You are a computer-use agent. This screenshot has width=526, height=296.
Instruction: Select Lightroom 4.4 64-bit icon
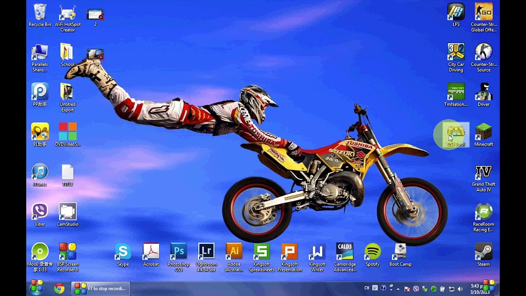point(206,257)
